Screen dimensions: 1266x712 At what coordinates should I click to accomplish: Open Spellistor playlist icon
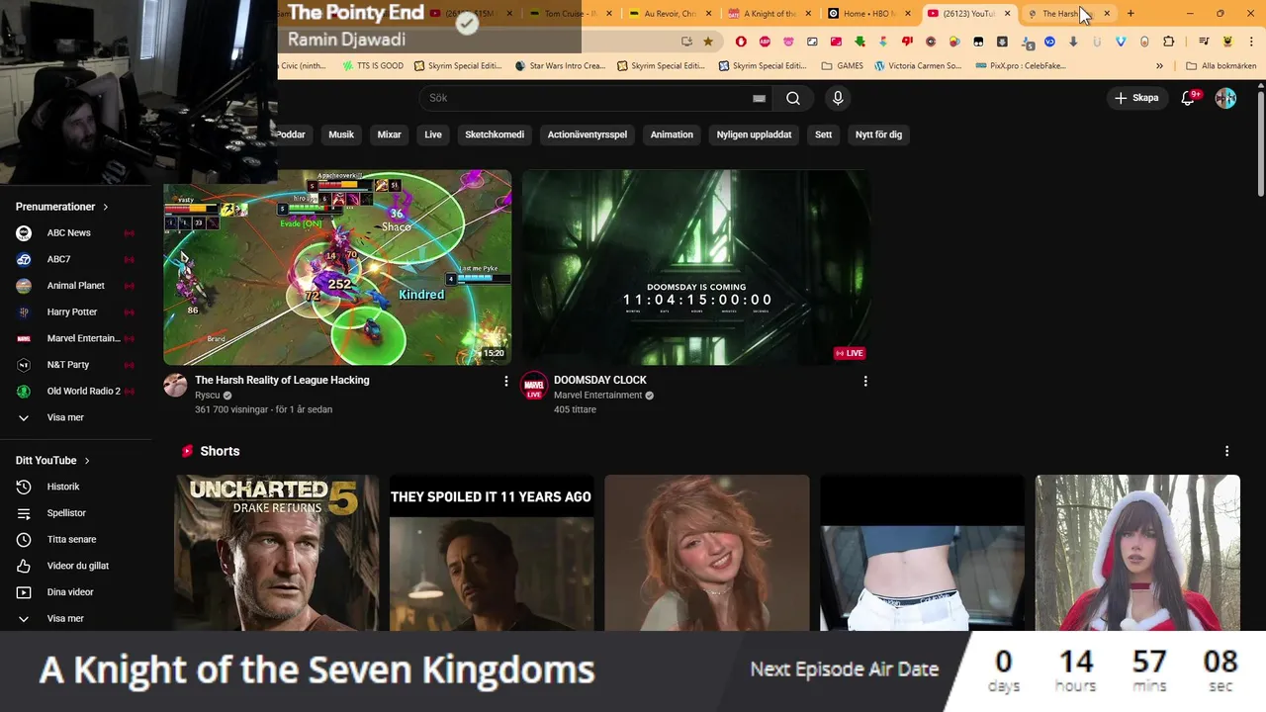tap(24, 513)
